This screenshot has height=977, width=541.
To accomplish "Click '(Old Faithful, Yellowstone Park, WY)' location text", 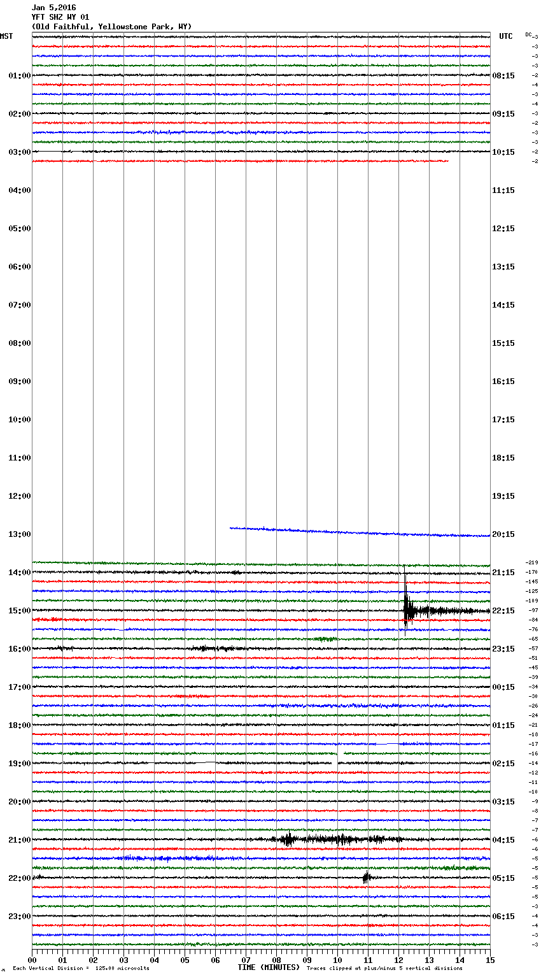I will (111, 27).
